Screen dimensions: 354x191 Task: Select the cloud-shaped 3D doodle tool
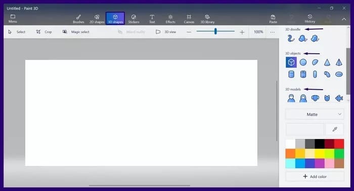point(303,38)
